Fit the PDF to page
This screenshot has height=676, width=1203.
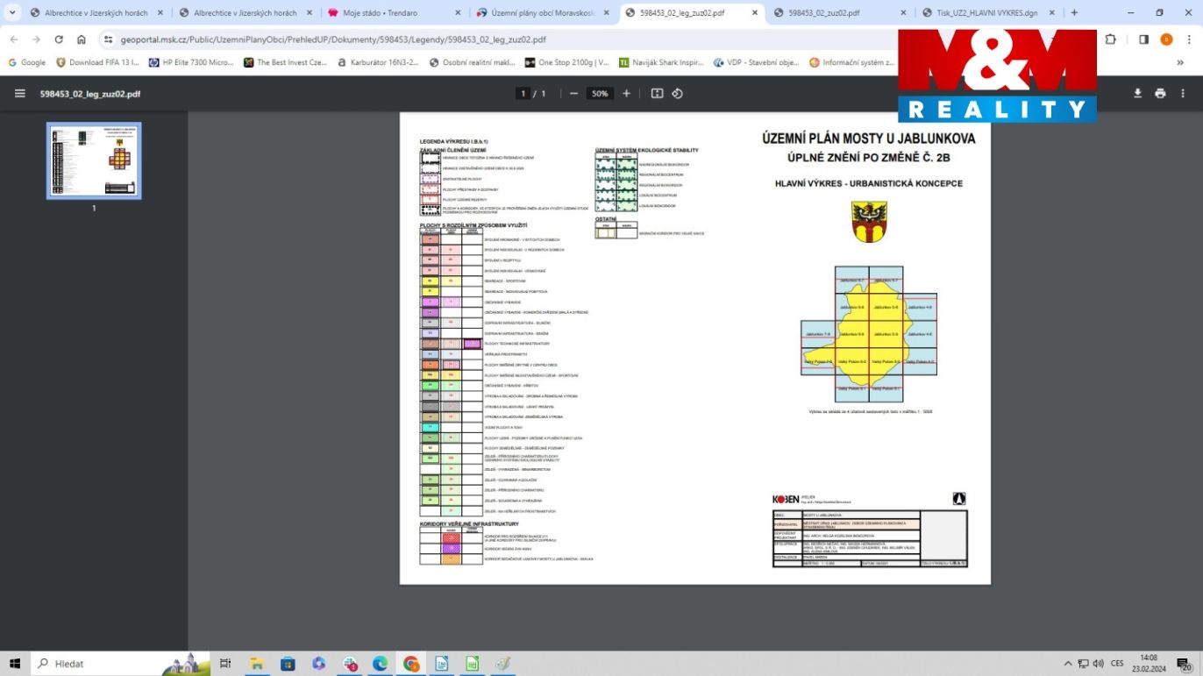(x=657, y=94)
